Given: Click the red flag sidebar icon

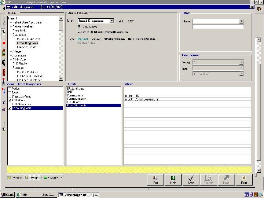Looking at the screenshot, I should pyautogui.click(x=4, y=43).
